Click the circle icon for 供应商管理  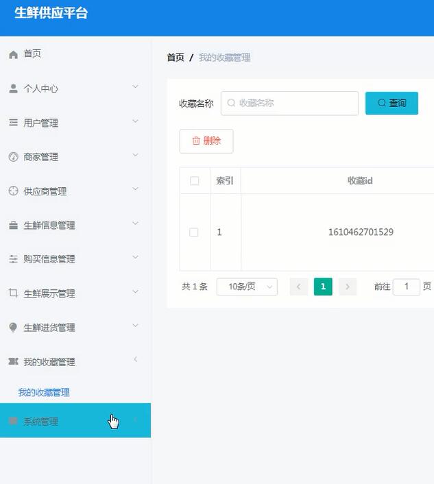tap(13, 191)
